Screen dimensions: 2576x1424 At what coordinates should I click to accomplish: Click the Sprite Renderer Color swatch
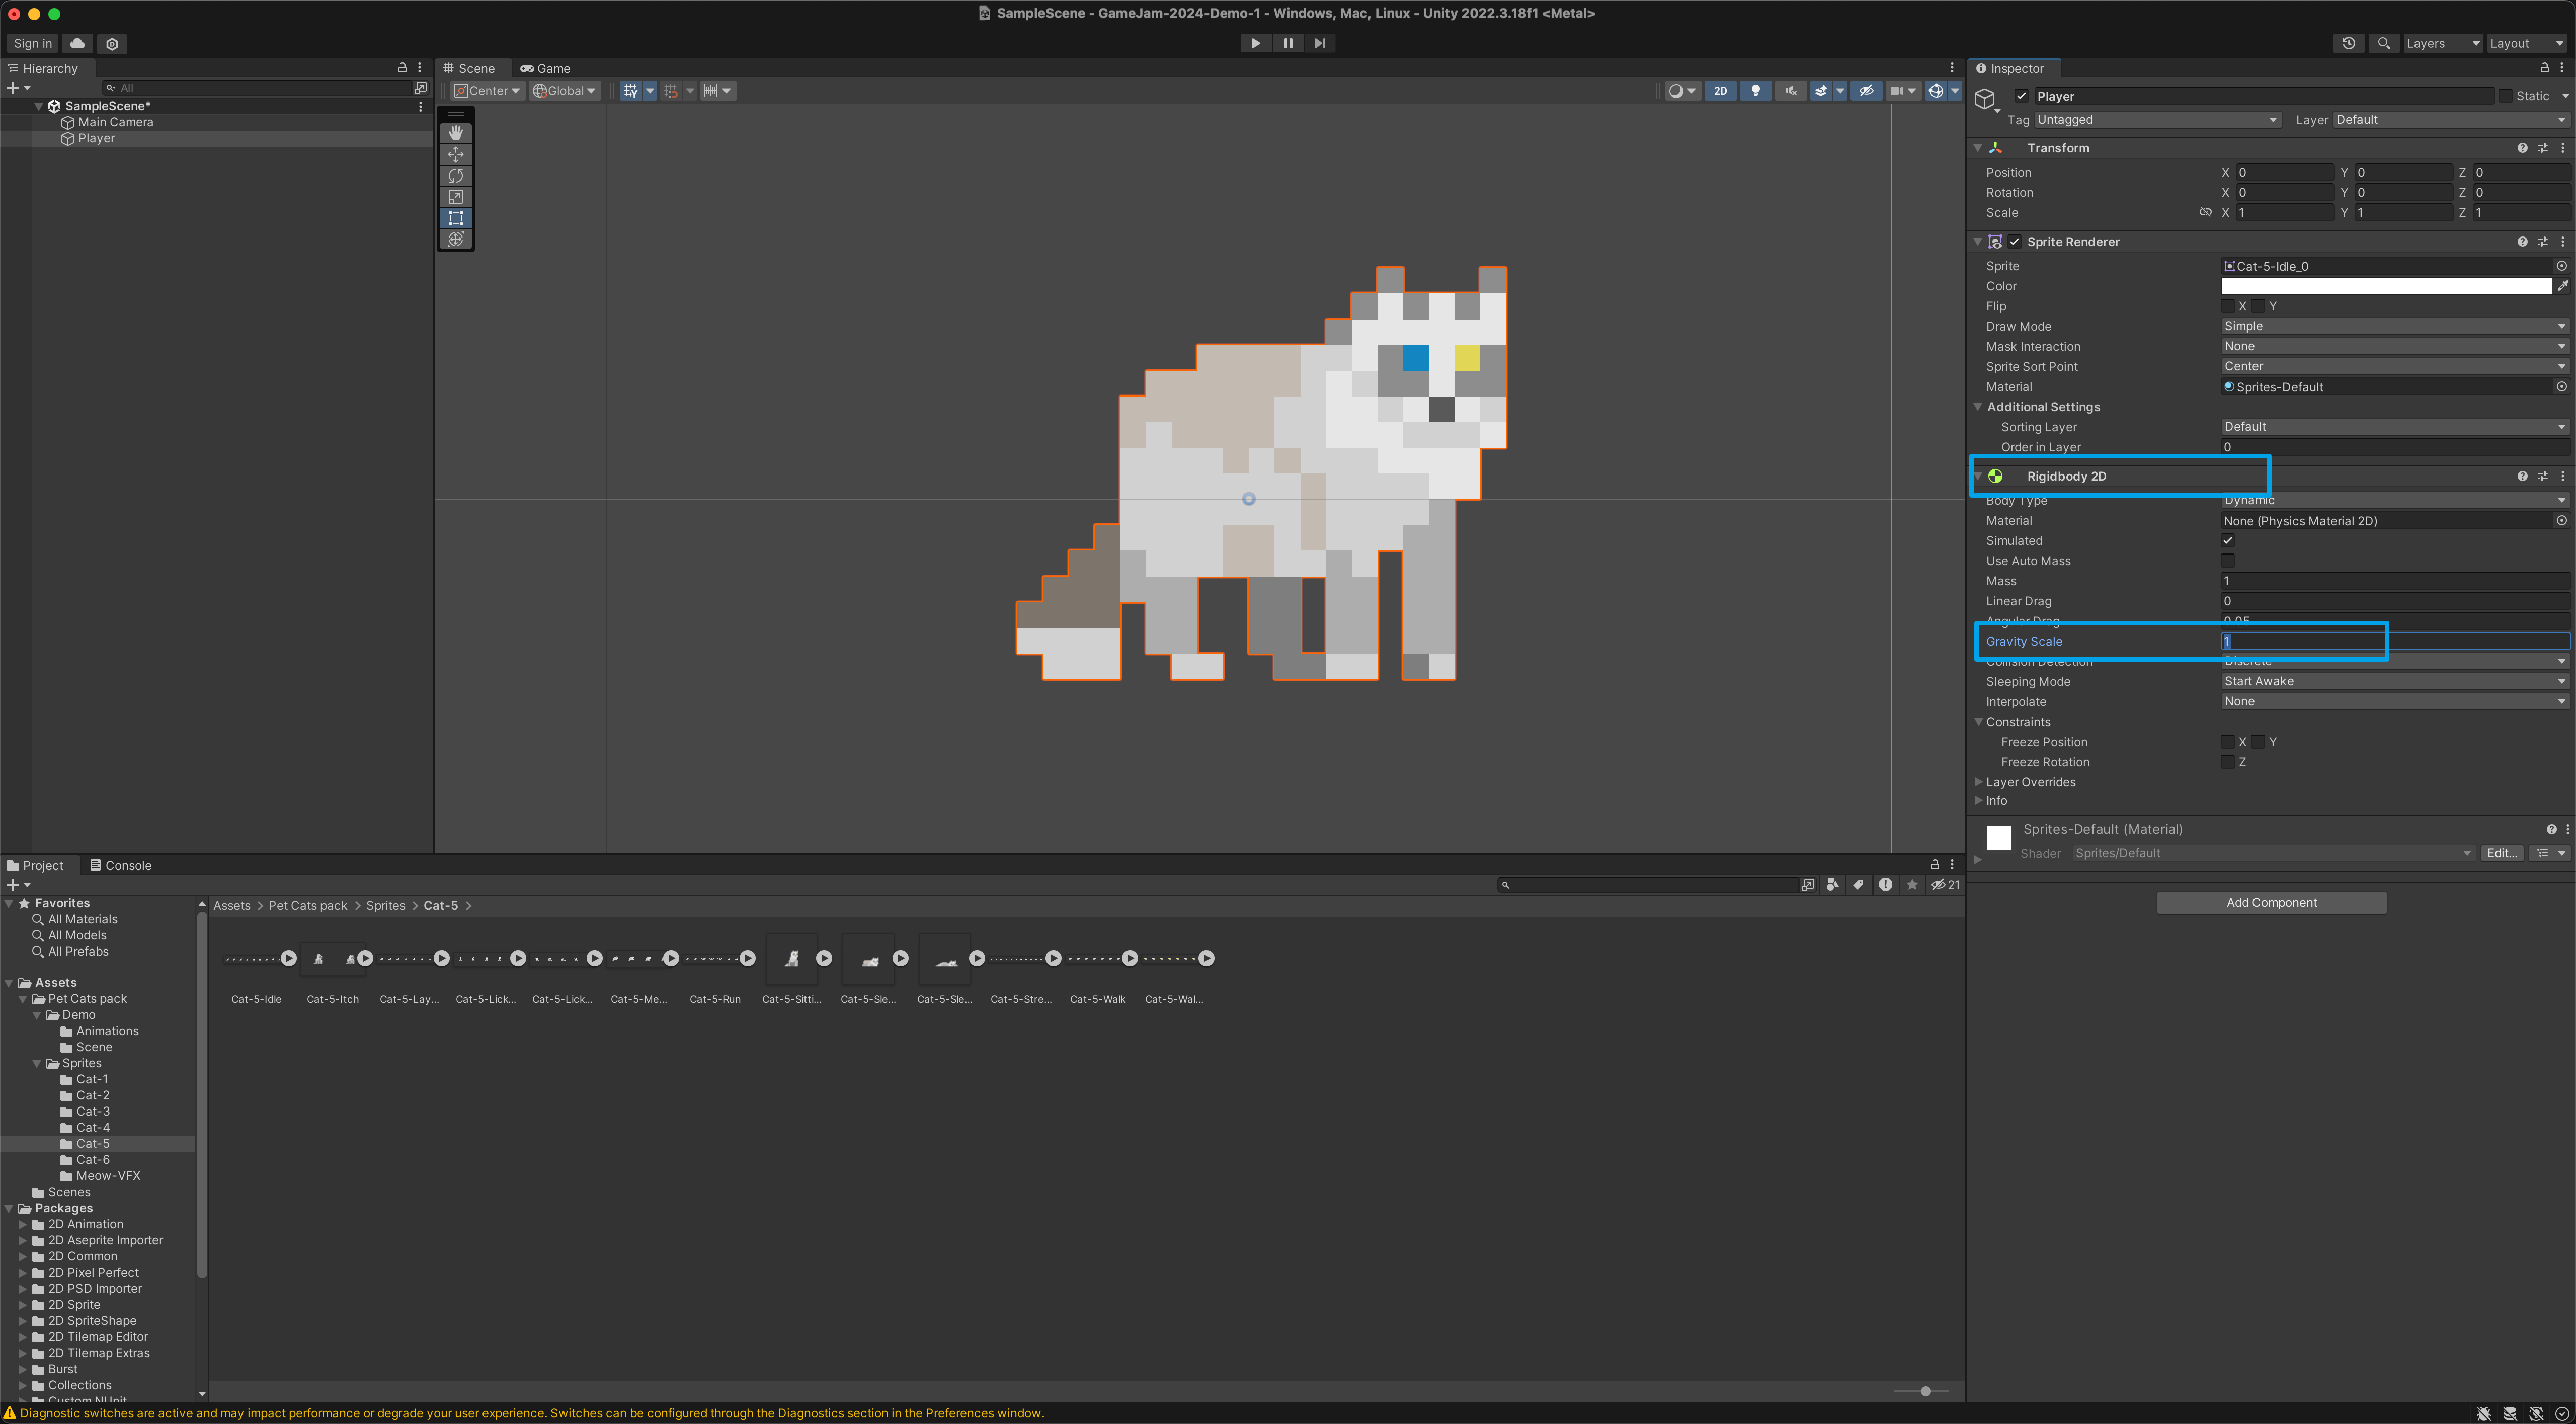click(2385, 286)
